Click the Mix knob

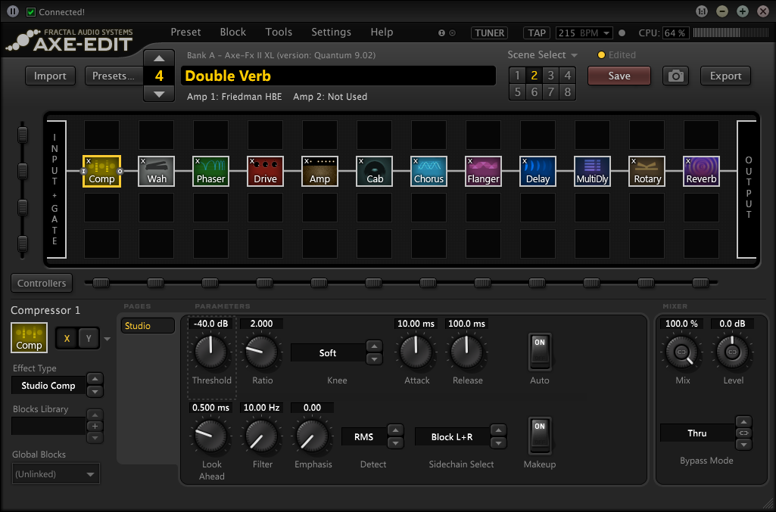pos(682,352)
